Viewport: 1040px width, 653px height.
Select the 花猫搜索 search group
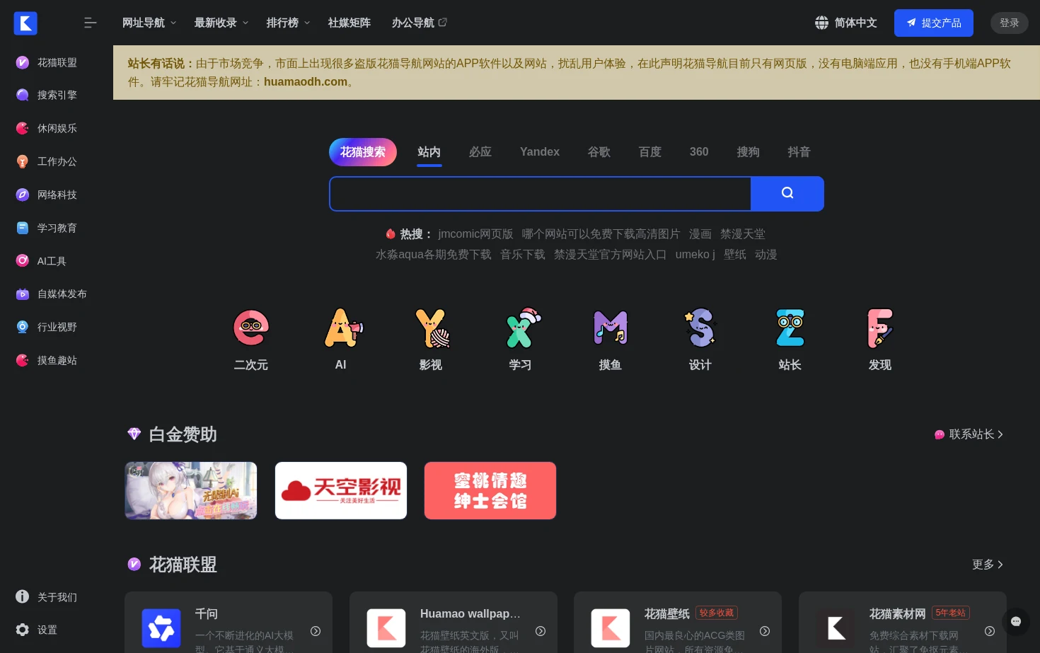pyautogui.click(x=363, y=152)
